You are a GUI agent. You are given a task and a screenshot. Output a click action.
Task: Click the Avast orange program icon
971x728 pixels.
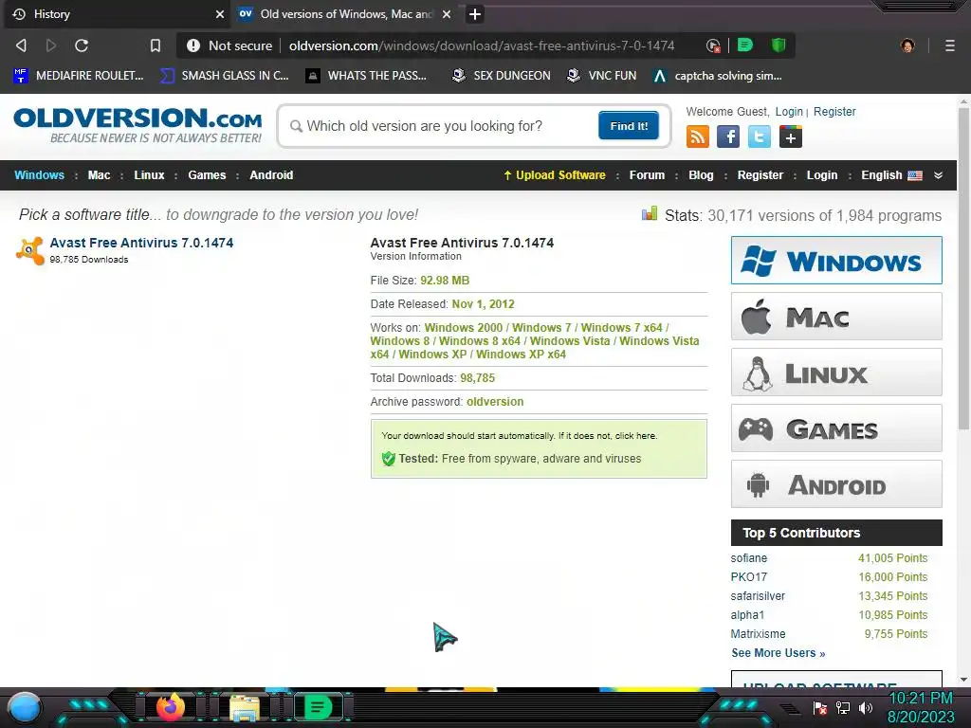coord(29,250)
